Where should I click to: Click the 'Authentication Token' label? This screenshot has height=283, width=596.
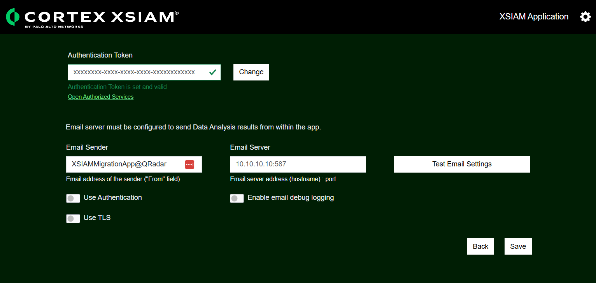pyautogui.click(x=100, y=55)
